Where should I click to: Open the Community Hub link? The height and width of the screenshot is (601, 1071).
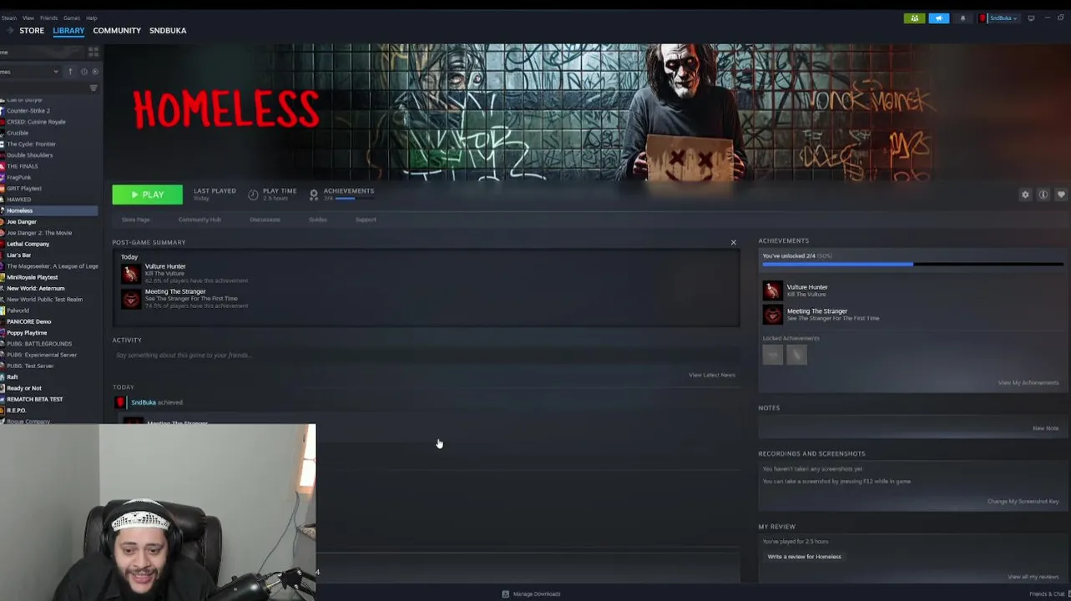[200, 220]
